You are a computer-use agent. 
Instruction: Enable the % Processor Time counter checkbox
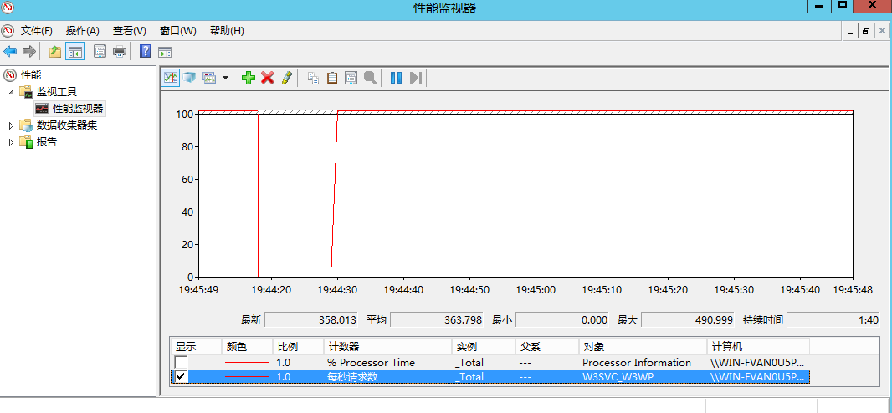point(181,362)
